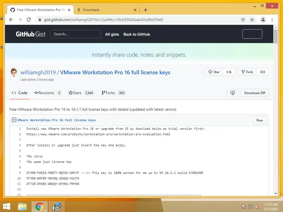View 1.1k stargazers count
The width and height of the screenshot is (283, 212).
pyautogui.click(x=229, y=72)
